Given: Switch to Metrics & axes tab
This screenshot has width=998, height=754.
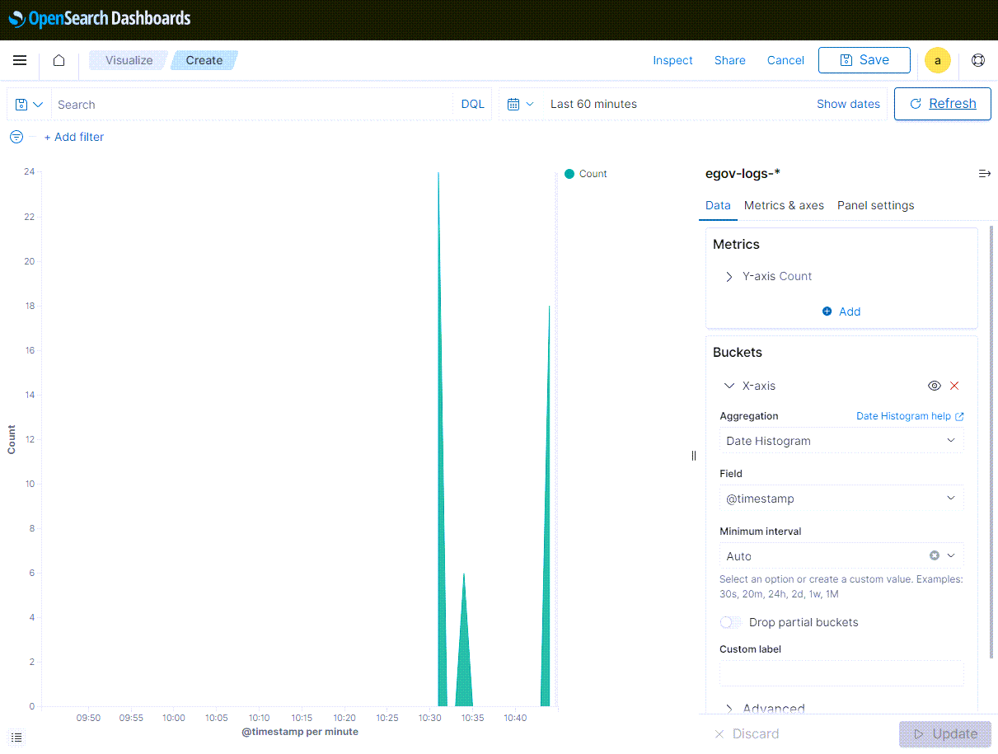Looking at the screenshot, I should click(x=784, y=205).
